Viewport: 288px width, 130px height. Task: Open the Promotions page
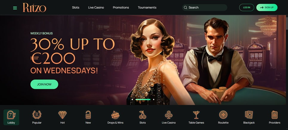click(121, 7)
